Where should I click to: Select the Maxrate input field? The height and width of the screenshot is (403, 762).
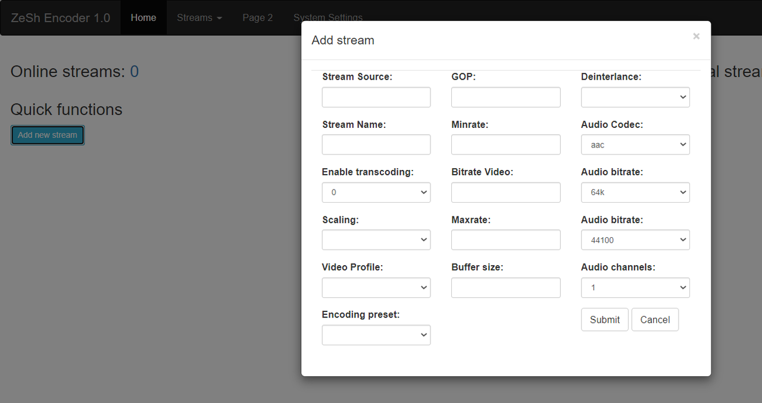(x=505, y=240)
